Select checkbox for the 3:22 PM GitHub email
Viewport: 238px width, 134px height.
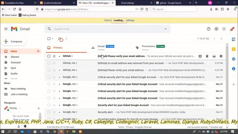point(49,70)
